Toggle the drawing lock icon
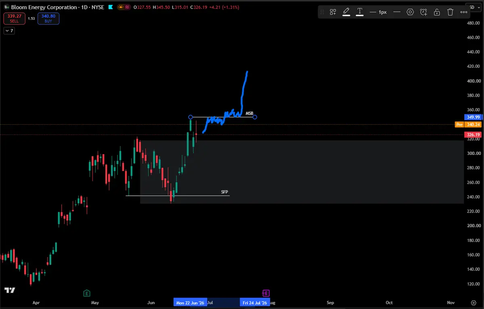Viewport: 484px width, 309px height. click(437, 12)
